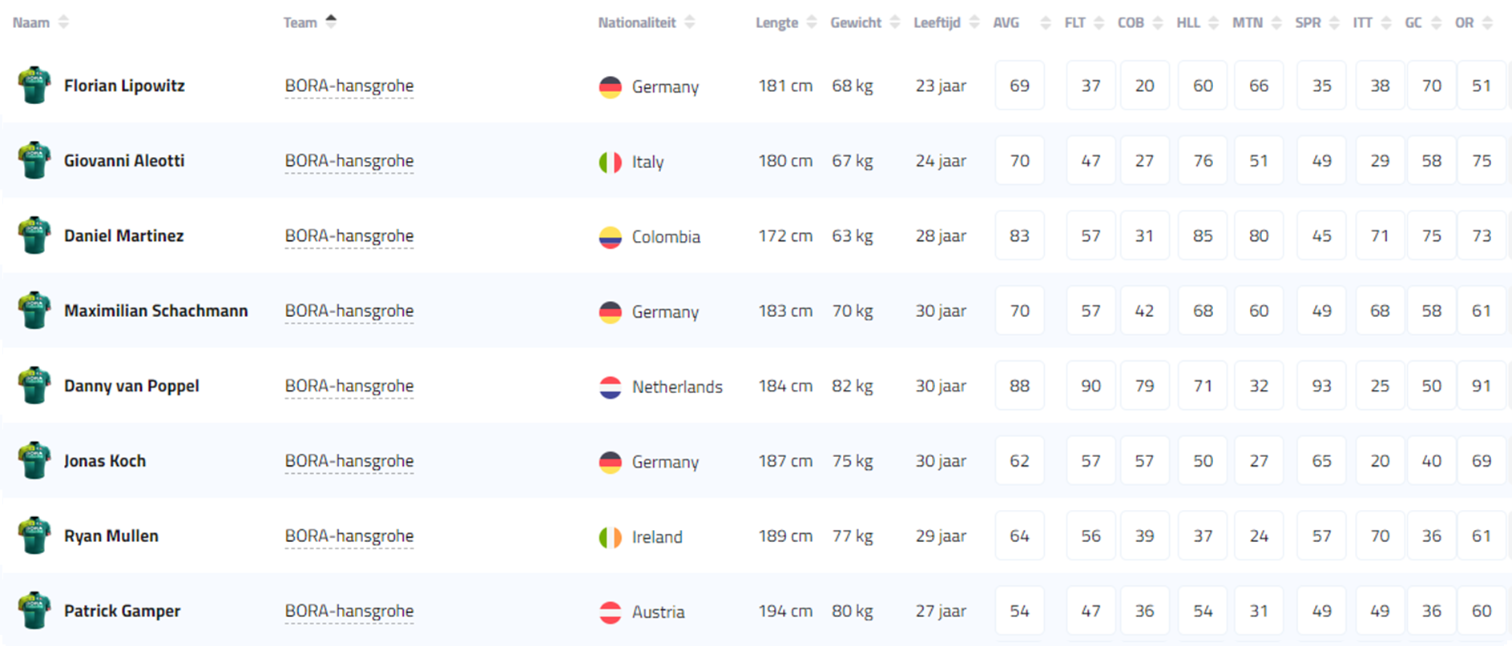This screenshot has height=646, width=1512.
Task: Click the Austria flag icon
Action: (611, 612)
